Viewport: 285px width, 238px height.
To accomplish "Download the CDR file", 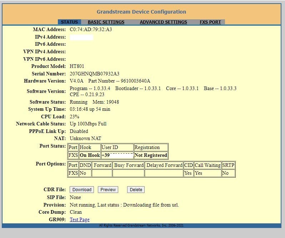I will click(x=82, y=190).
